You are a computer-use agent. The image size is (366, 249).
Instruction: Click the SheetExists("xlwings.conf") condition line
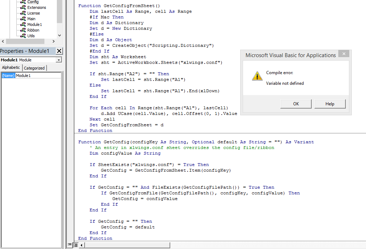coord(149,165)
